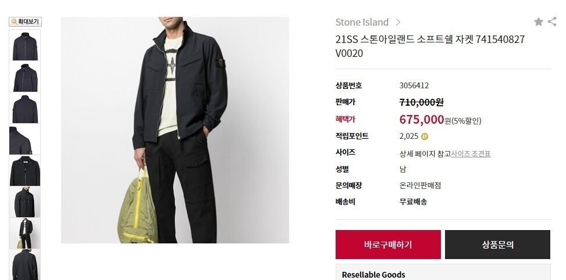Click the black 상품문의 button
Viewport: 566px width, 280px height.
pyautogui.click(x=497, y=245)
